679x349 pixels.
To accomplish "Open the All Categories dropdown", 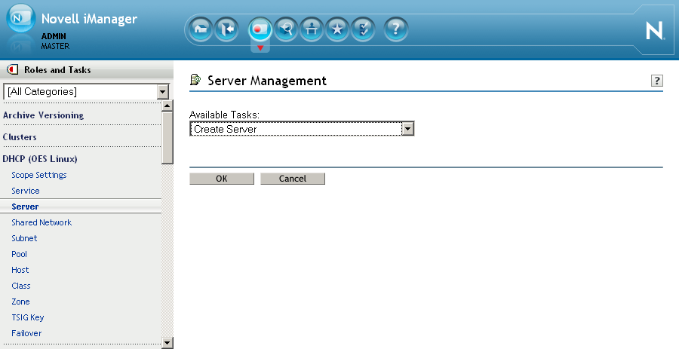I will [x=86, y=92].
